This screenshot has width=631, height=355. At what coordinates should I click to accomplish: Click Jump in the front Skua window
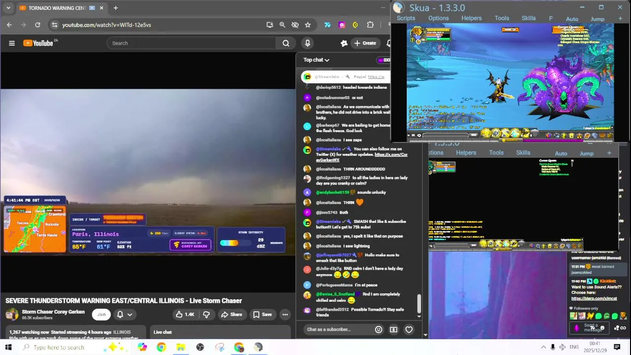click(597, 19)
